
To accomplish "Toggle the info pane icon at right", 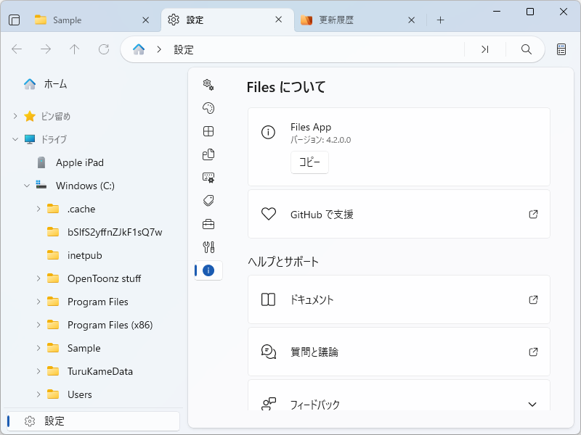I will pyautogui.click(x=561, y=49).
